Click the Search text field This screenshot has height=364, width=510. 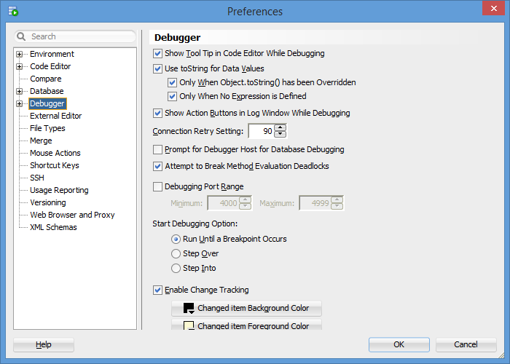click(x=80, y=36)
